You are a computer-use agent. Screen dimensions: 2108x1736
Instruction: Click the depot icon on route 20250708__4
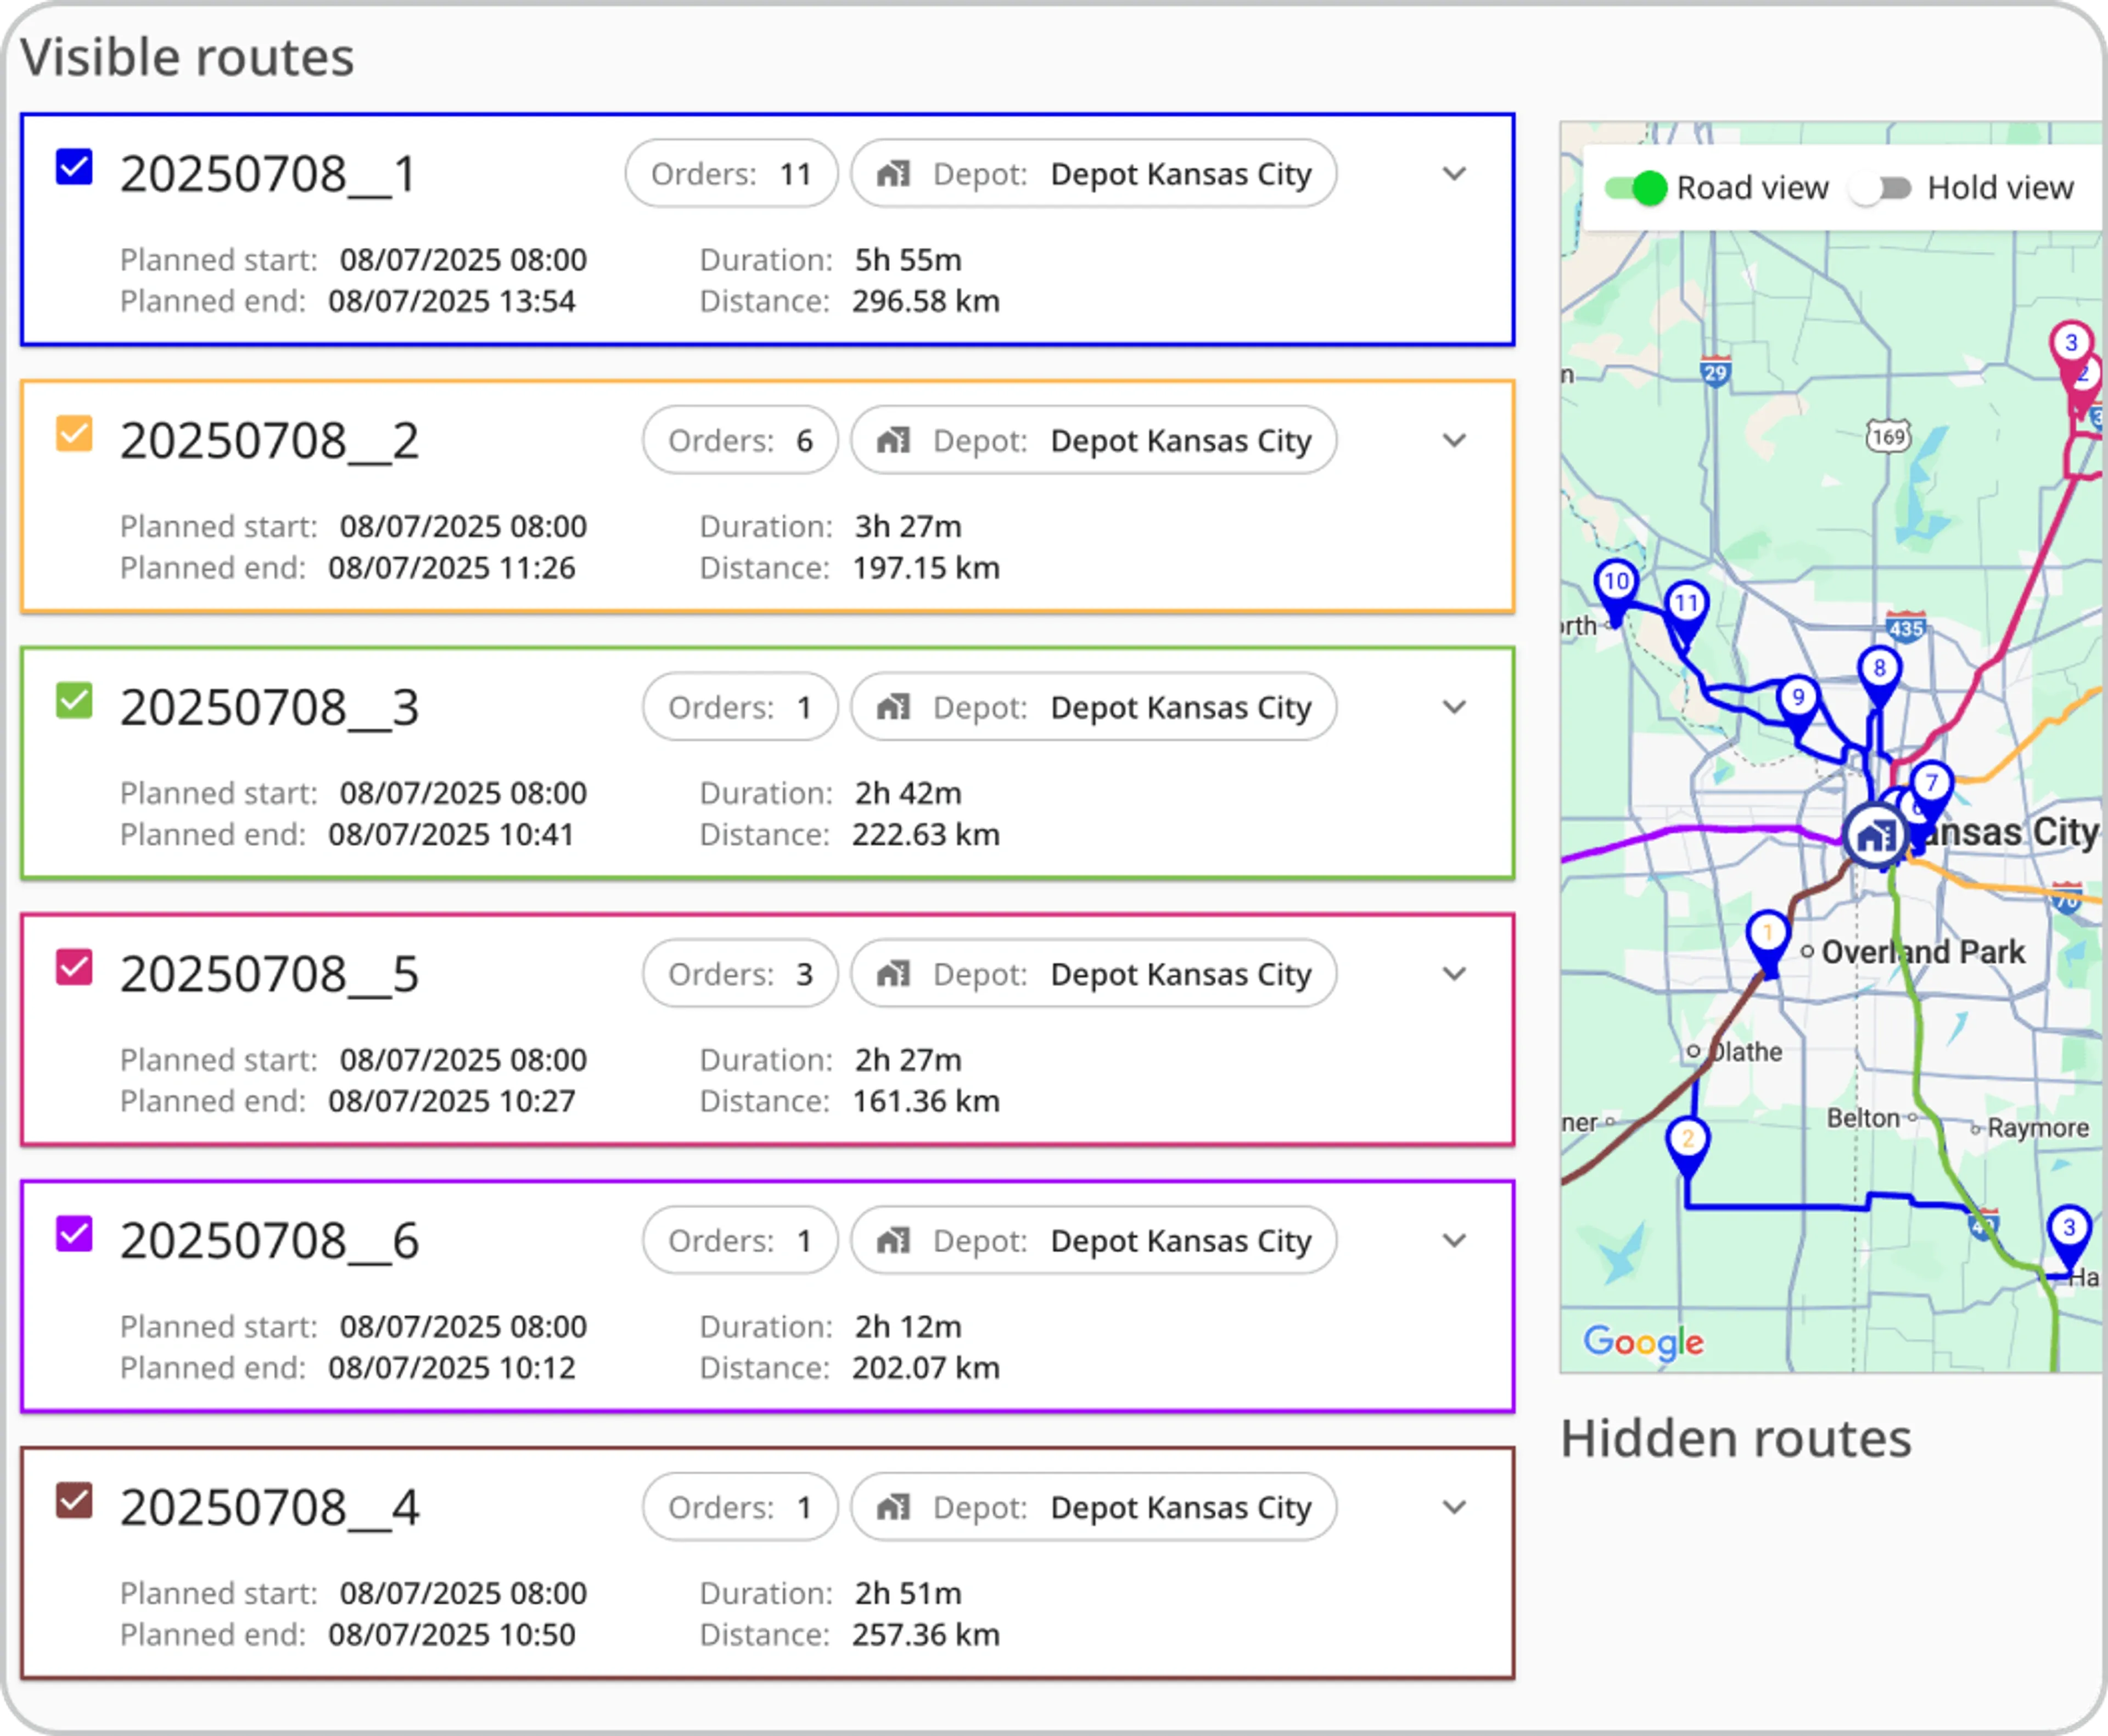(895, 1507)
